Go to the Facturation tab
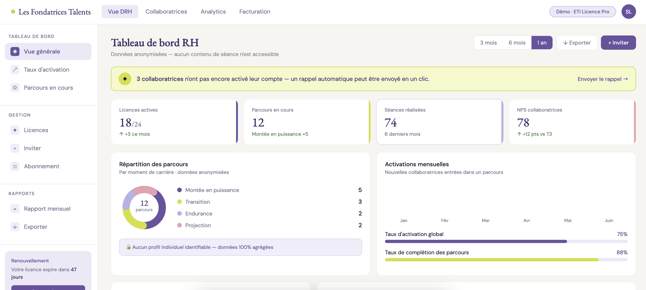646x290 pixels. (255, 12)
